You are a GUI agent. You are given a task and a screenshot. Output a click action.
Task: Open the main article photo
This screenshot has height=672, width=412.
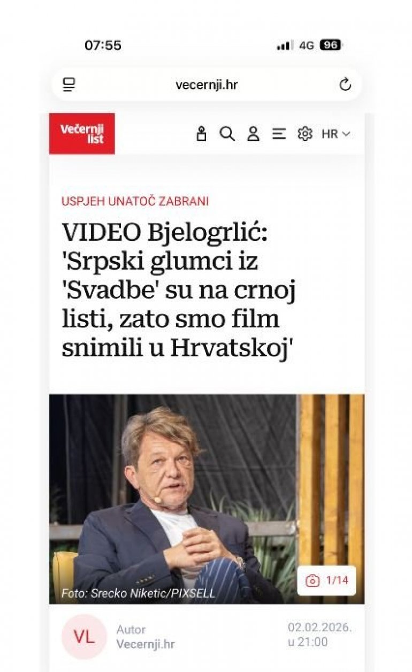[x=207, y=499]
